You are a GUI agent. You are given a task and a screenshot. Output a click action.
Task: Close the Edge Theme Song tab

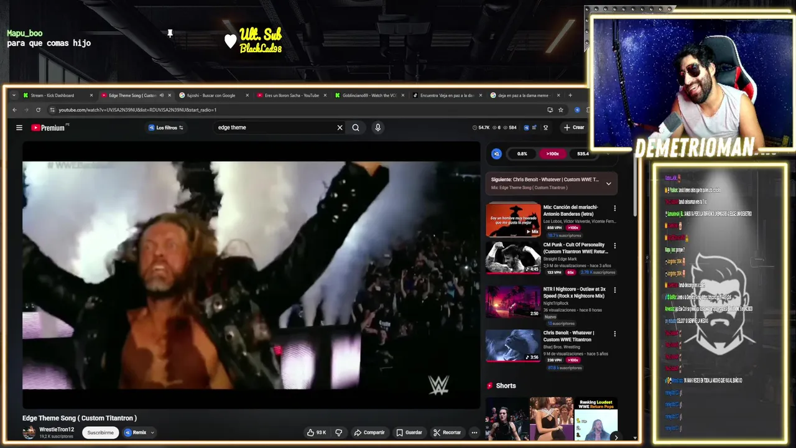[169, 95]
